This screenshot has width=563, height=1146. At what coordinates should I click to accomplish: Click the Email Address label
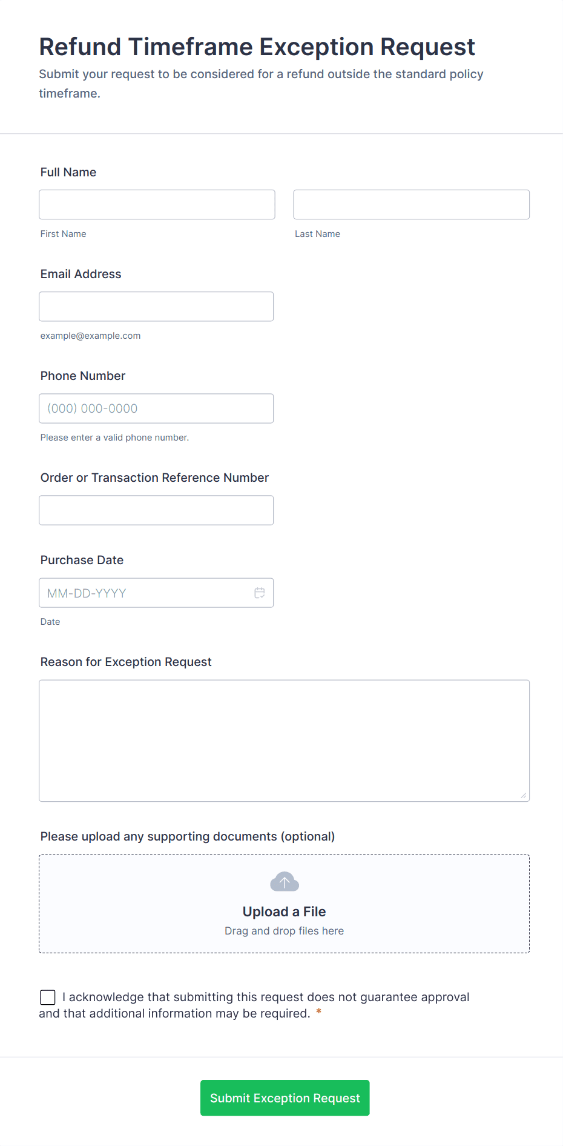point(81,274)
